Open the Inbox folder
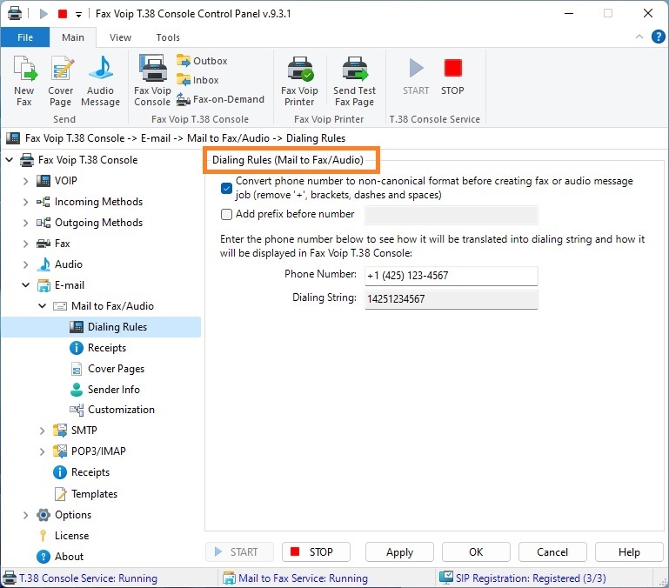 [197, 80]
